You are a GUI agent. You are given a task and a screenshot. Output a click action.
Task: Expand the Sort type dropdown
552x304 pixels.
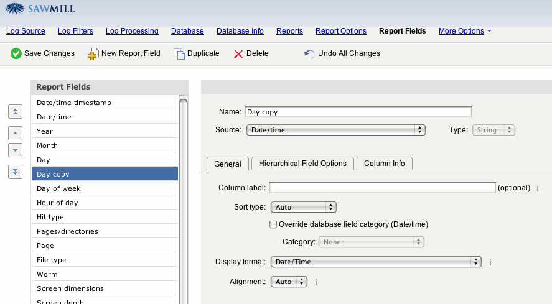click(x=303, y=207)
